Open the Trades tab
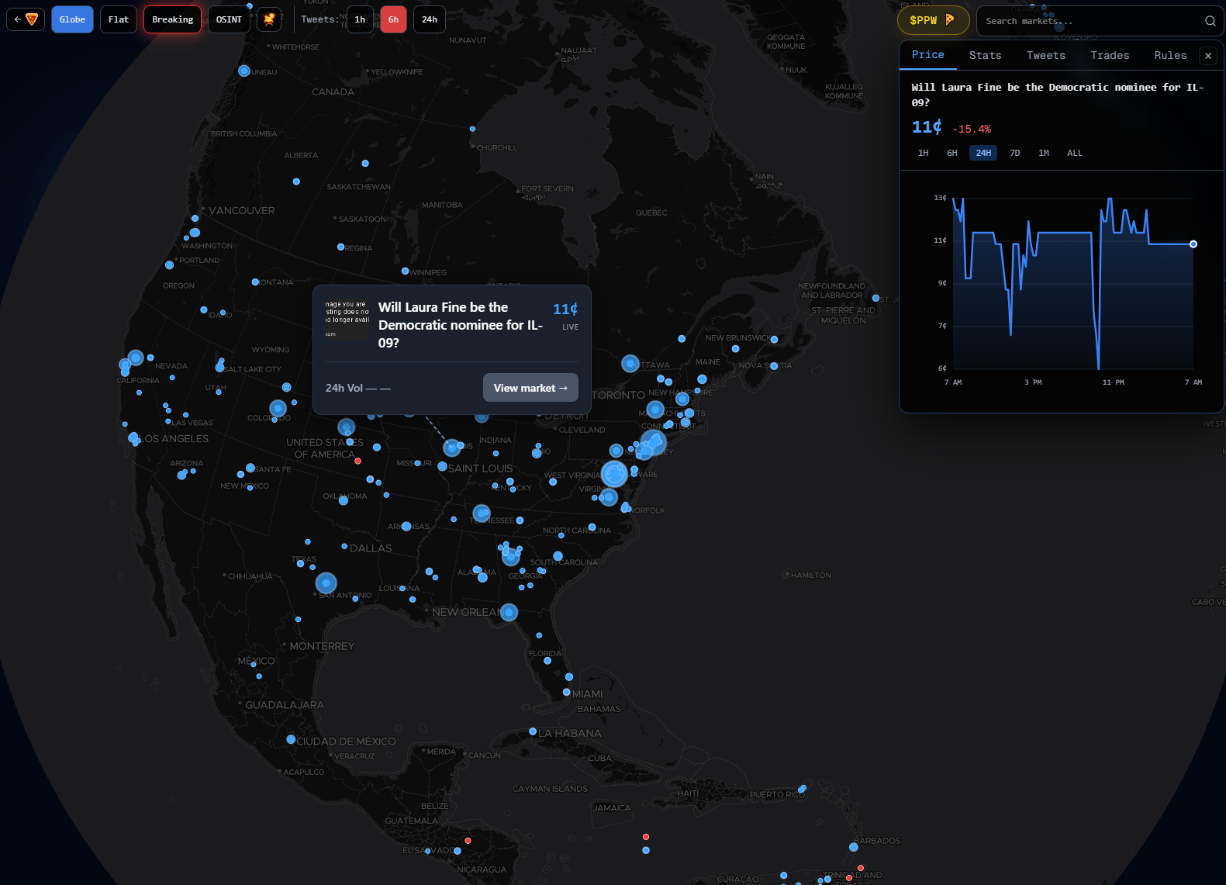 (1109, 56)
